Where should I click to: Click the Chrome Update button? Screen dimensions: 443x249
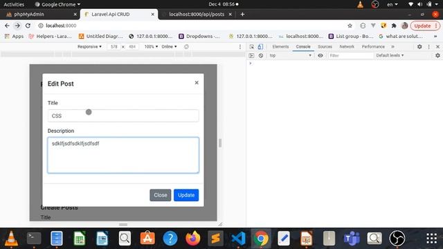pyautogui.click(x=424, y=26)
